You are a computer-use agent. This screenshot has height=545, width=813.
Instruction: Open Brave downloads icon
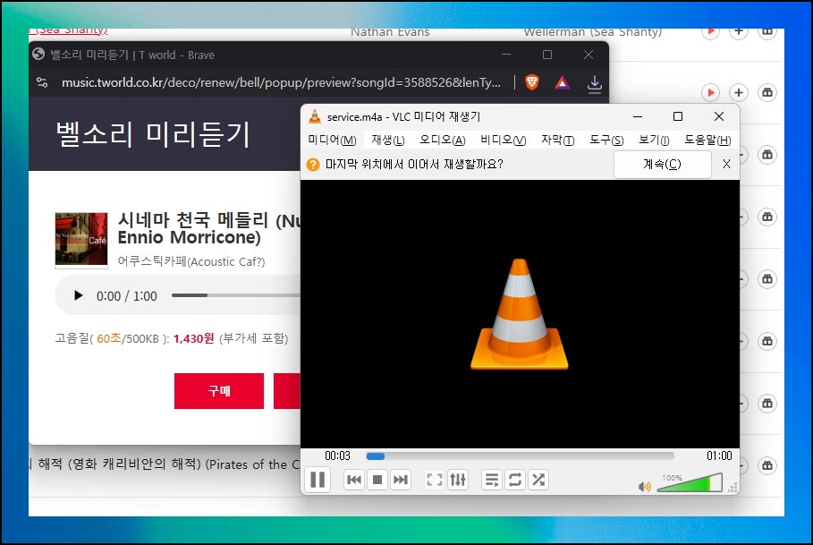tap(594, 83)
